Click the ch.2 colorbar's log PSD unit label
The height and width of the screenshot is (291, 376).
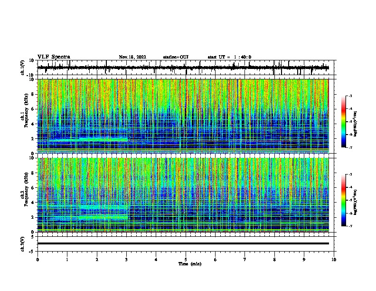pyautogui.click(x=355, y=202)
